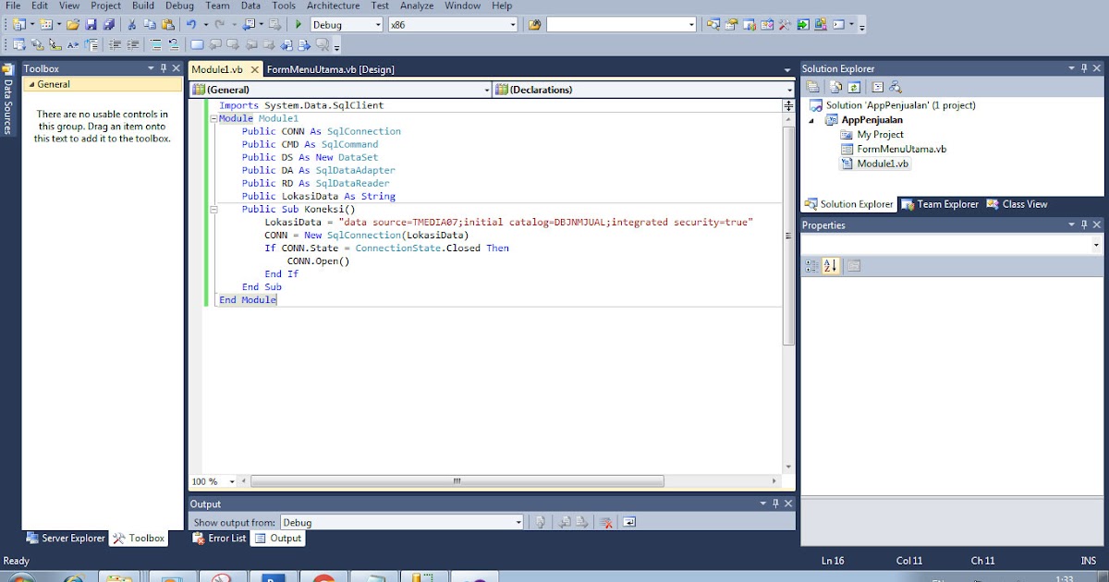Collapse the General group in Toolbox
The width and height of the screenshot is (1109, 582).
30,84
